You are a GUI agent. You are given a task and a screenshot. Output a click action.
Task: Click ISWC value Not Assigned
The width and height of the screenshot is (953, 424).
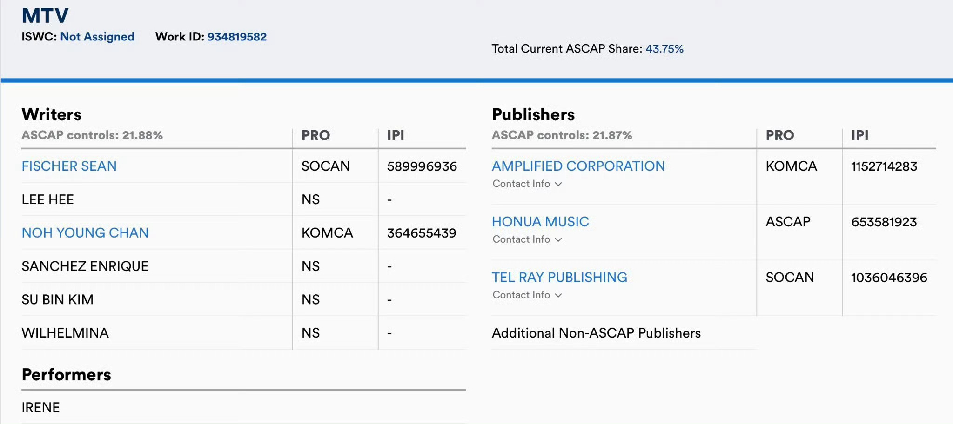click(x=97, y=37)
